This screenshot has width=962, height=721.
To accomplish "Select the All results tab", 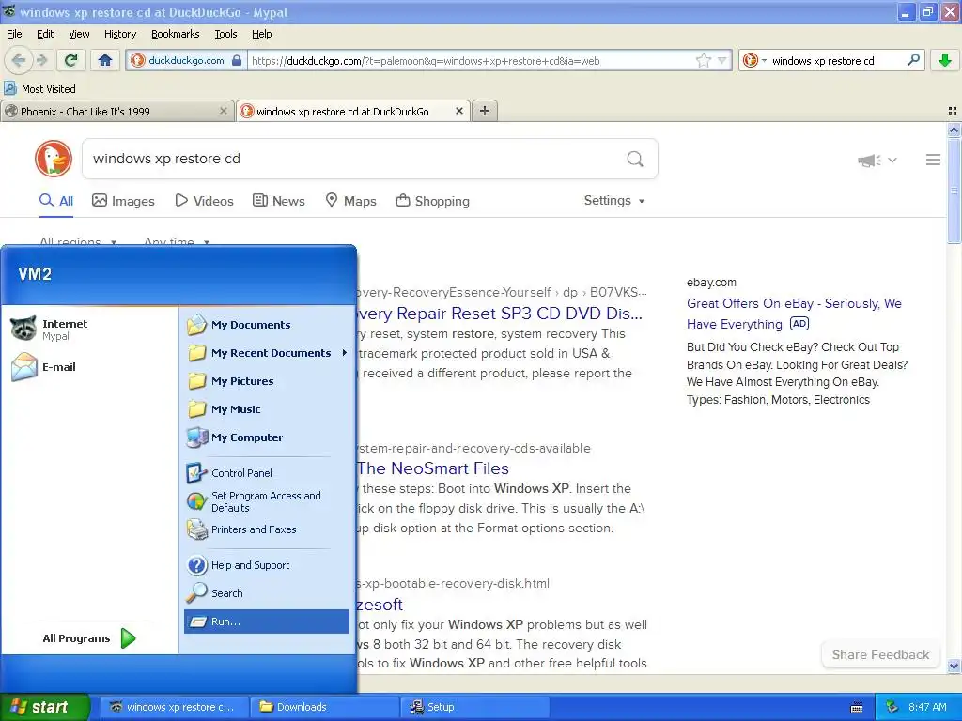I will click(x=56, y=201).
